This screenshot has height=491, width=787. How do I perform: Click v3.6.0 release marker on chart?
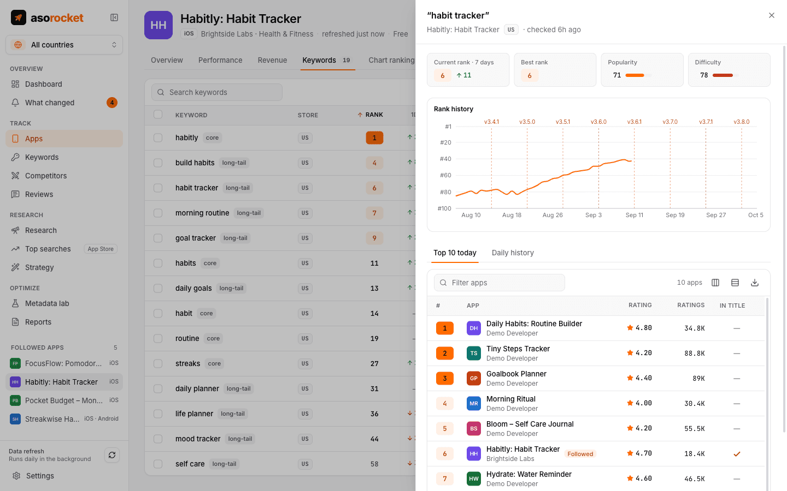tap(598, 122)
